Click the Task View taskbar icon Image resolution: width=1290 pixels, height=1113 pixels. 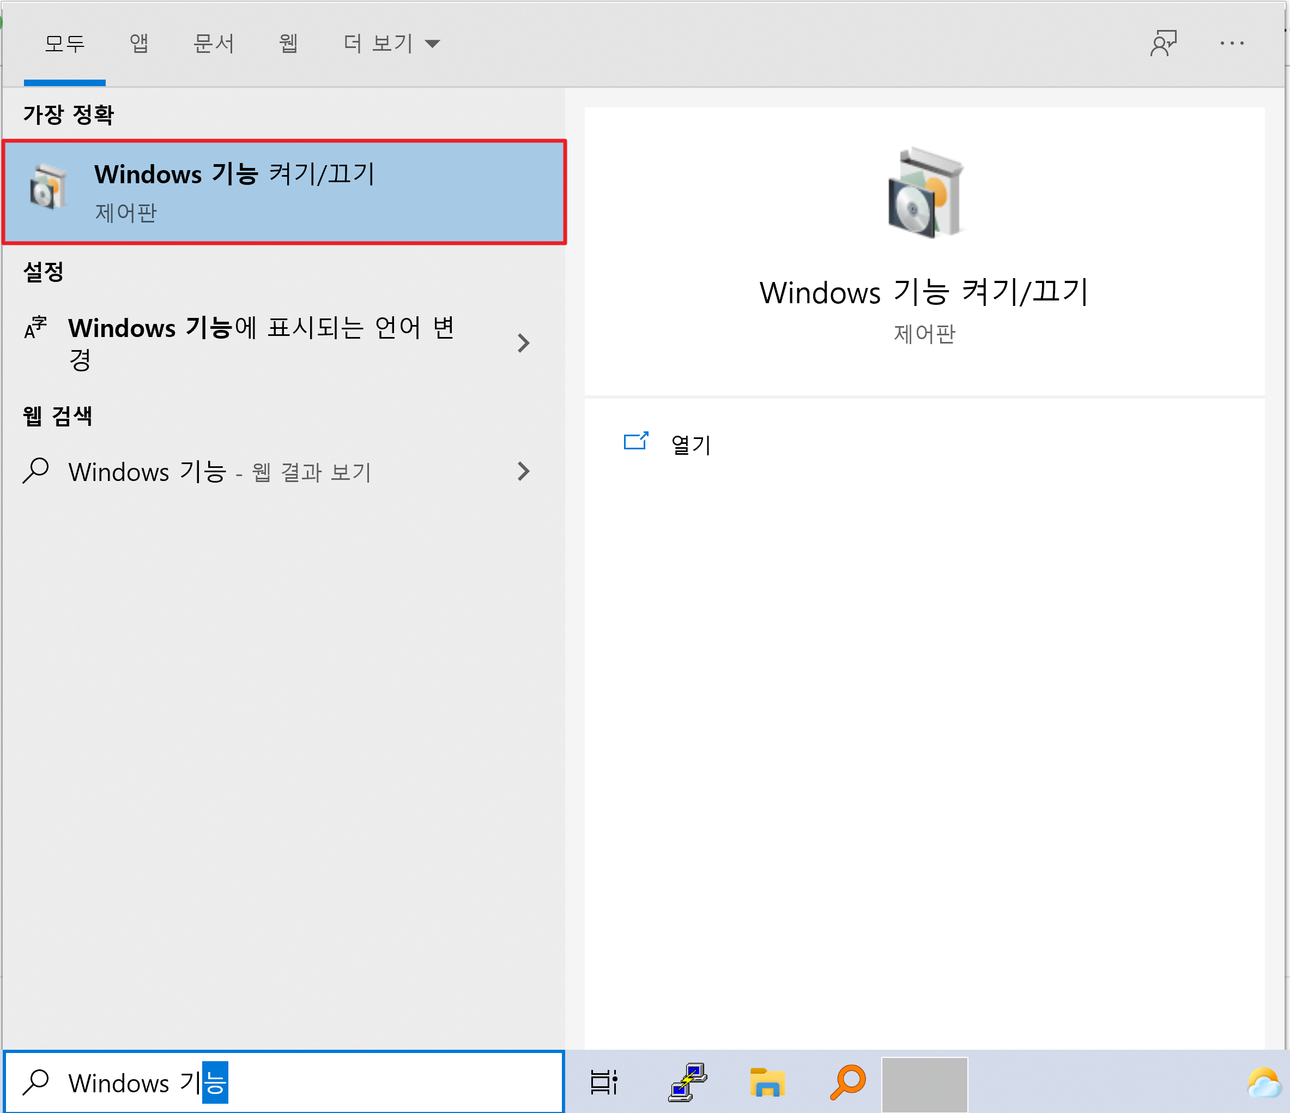603,1082
